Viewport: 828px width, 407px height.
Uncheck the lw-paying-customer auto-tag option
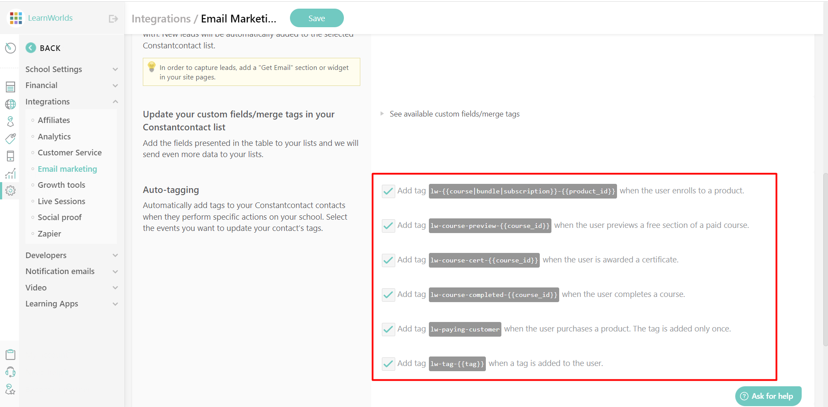click(388, 329)
